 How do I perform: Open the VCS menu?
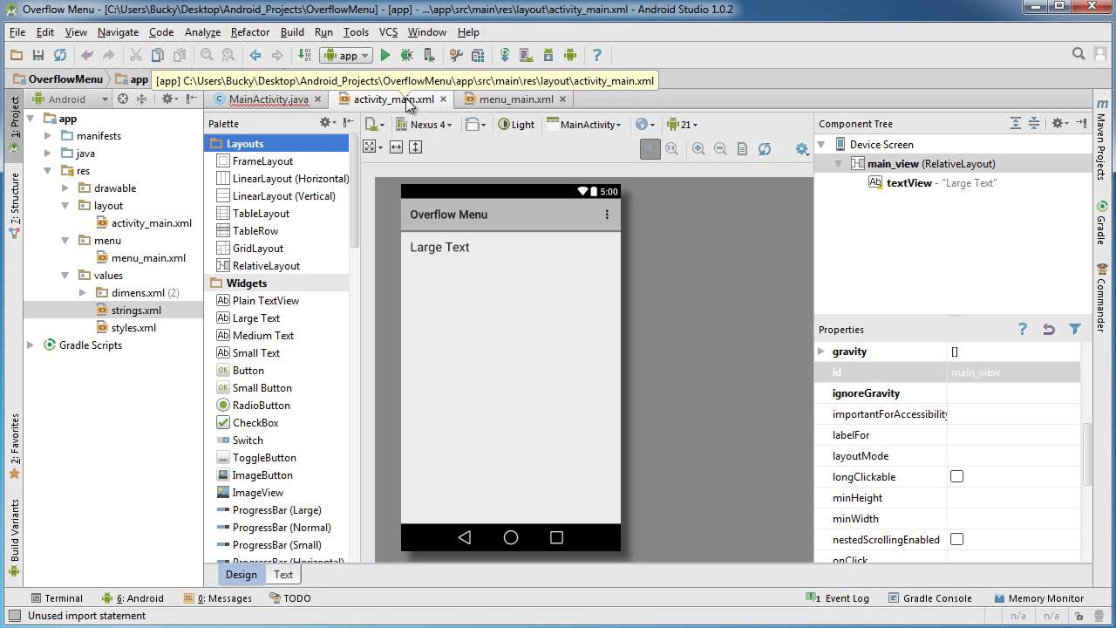[388, 32]
